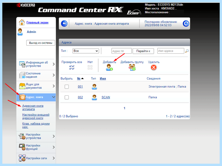Expand Информация об устройстве chevron
The width and height of the screenshot is (222, 166).
[x=54, y=64]
